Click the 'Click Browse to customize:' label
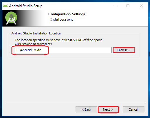This screenshot has height=118, width=150. click(33, 44)
